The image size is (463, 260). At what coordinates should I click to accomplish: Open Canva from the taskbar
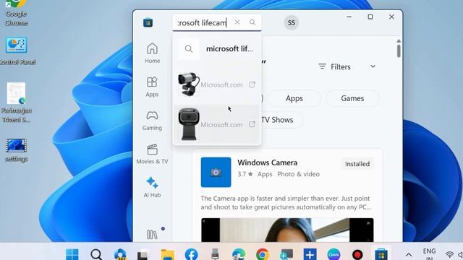pyautogui.click(x=334, y=254)
